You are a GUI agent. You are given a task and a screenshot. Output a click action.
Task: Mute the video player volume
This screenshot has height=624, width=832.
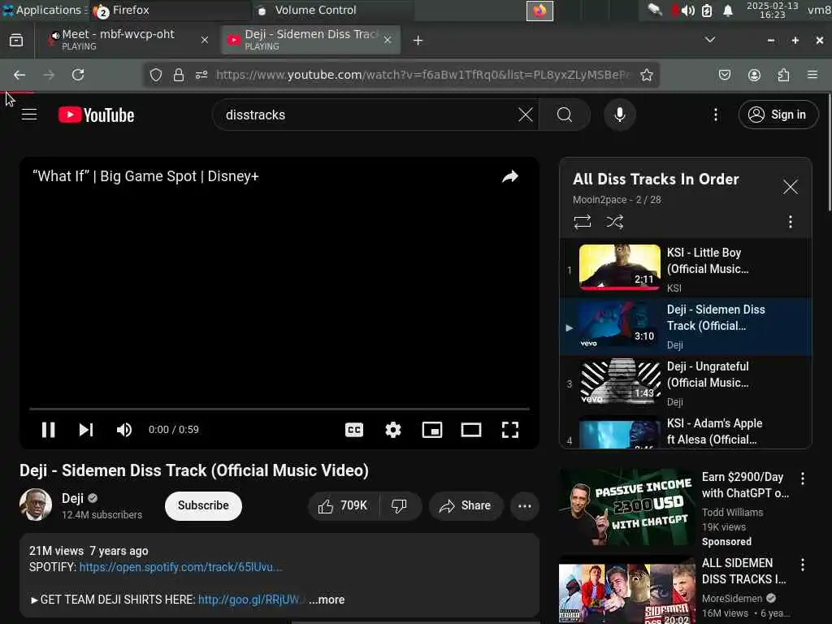[124, 429]
